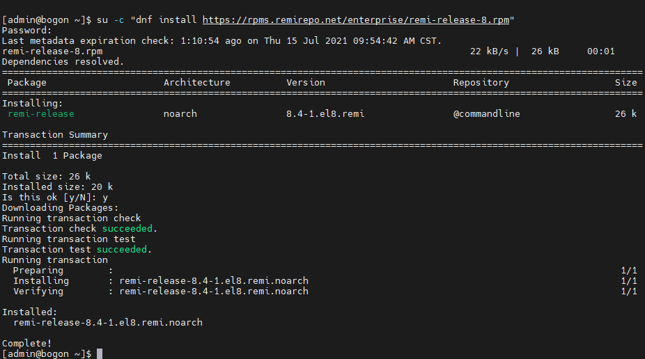Screen dimensions: 645x359
Task: Select the "Size" column header
Action: tap(625, 83)
